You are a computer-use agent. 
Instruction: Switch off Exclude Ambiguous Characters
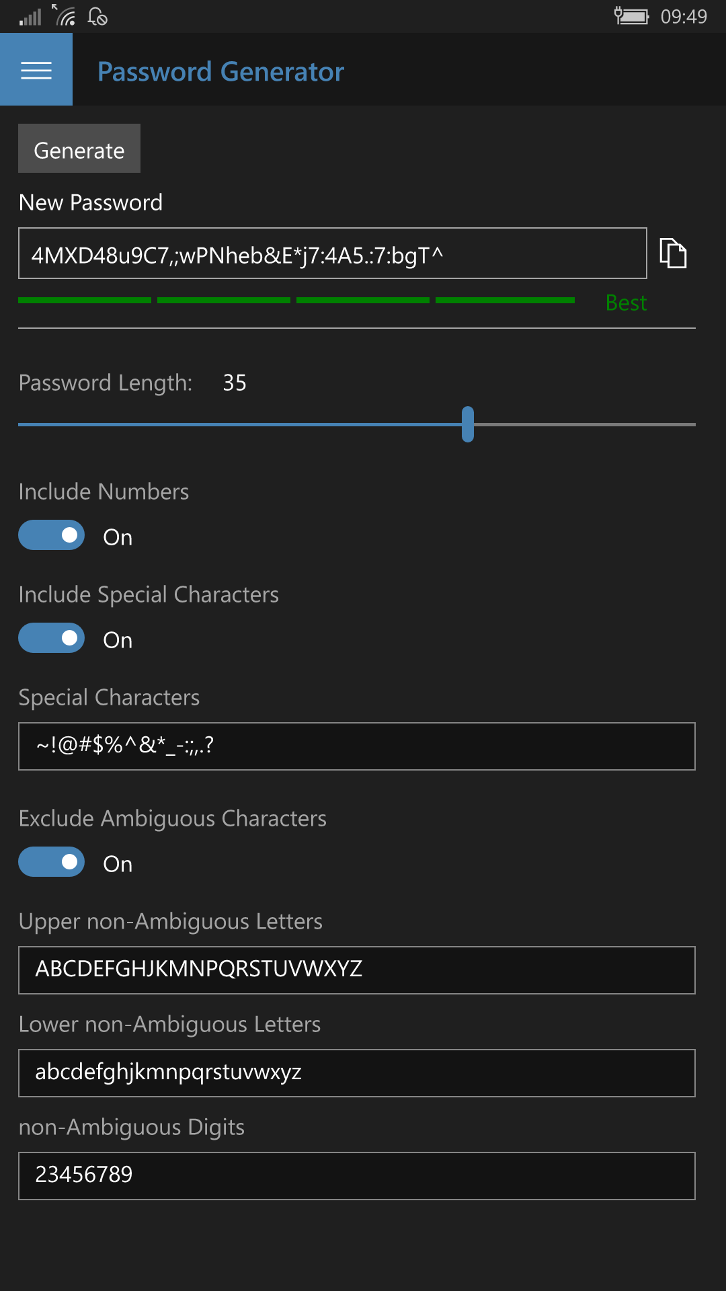(x=52, y=862)
